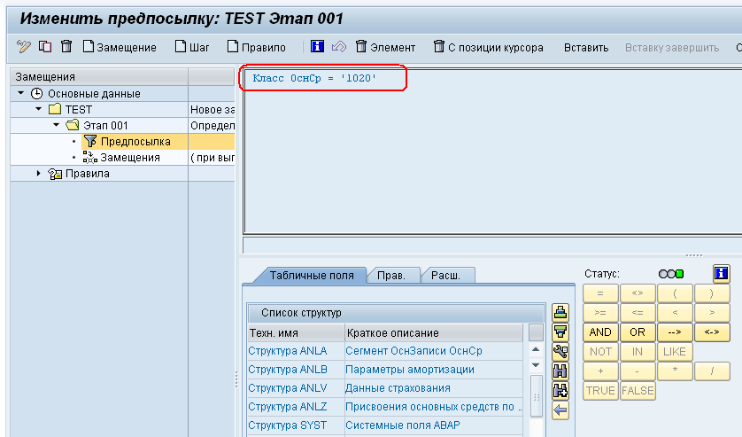Image resolution: width=742 pixels, height=437 pixels.
Task: Click the blue back arrow icon
Action: click(x=560, y=410)
